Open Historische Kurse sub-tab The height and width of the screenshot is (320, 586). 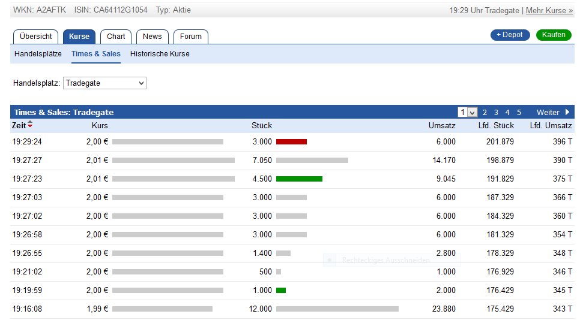pyautogui.click(x=160, y=54)
